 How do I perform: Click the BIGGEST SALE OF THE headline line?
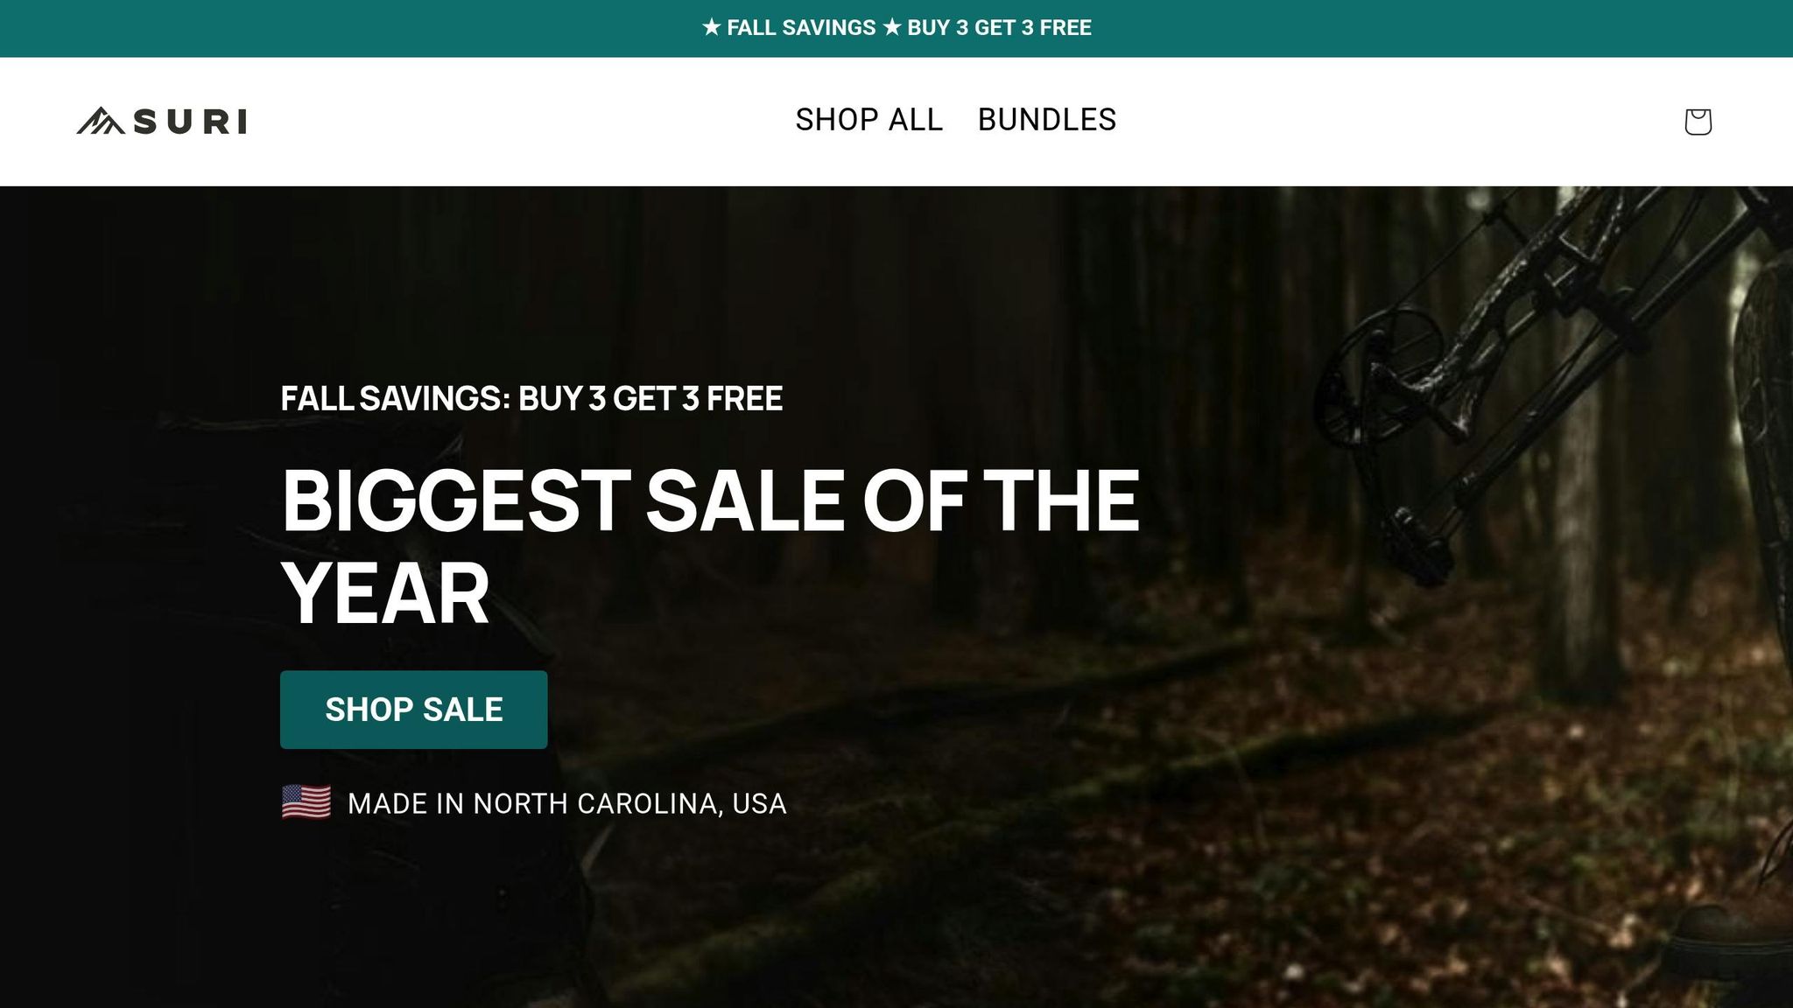pyautogui.click(x=710, y=500)
